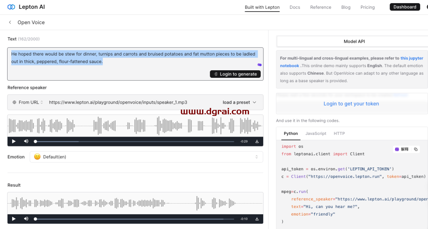Image resolution: width=428 pixels, height=229 pixels.
Task: Copy the Python code snippet
Action: pyautogui.click(x=416, y=149)
